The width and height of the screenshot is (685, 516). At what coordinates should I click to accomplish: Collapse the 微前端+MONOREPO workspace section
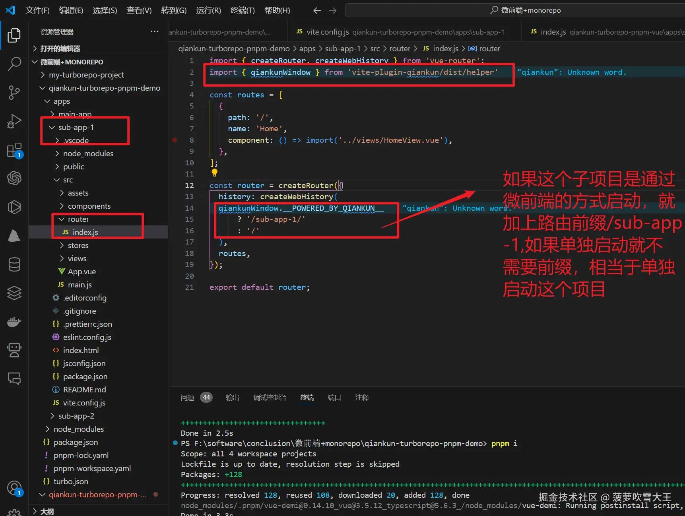coord(98,62)
